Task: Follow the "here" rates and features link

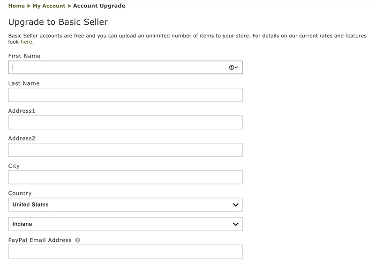Action: (x=26, y=42)
